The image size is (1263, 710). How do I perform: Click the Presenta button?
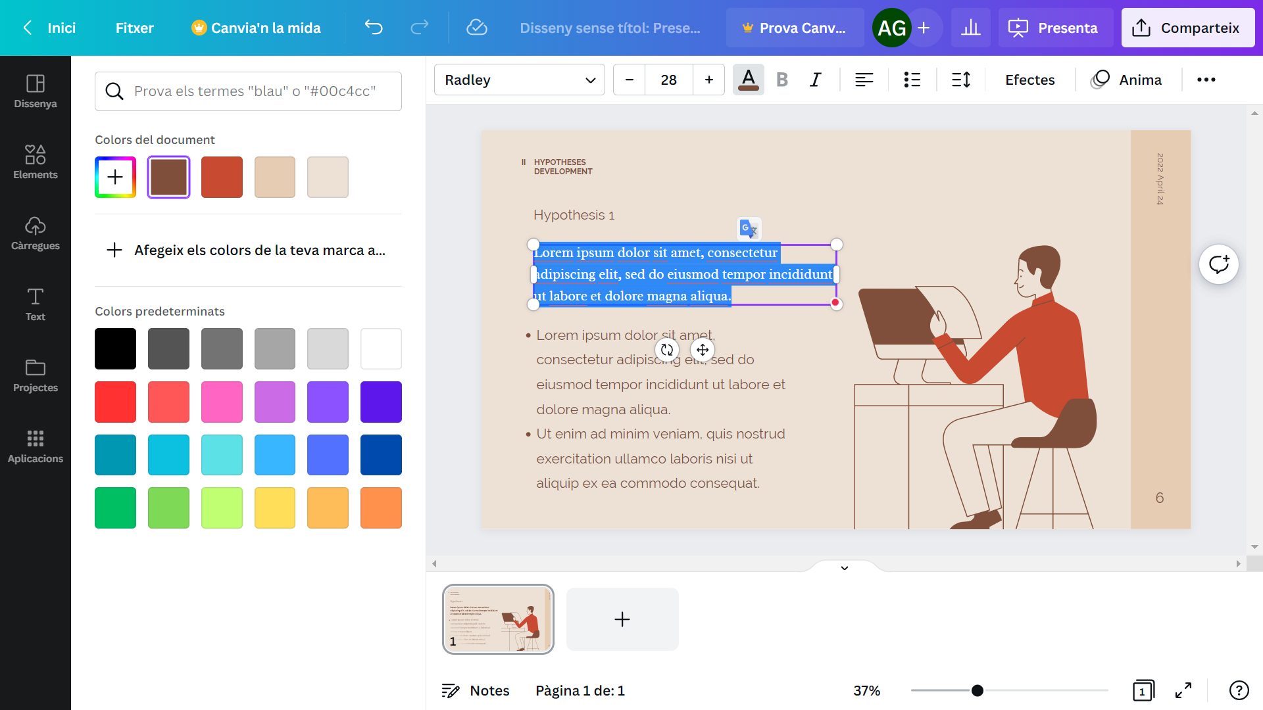coord(1055,28)
